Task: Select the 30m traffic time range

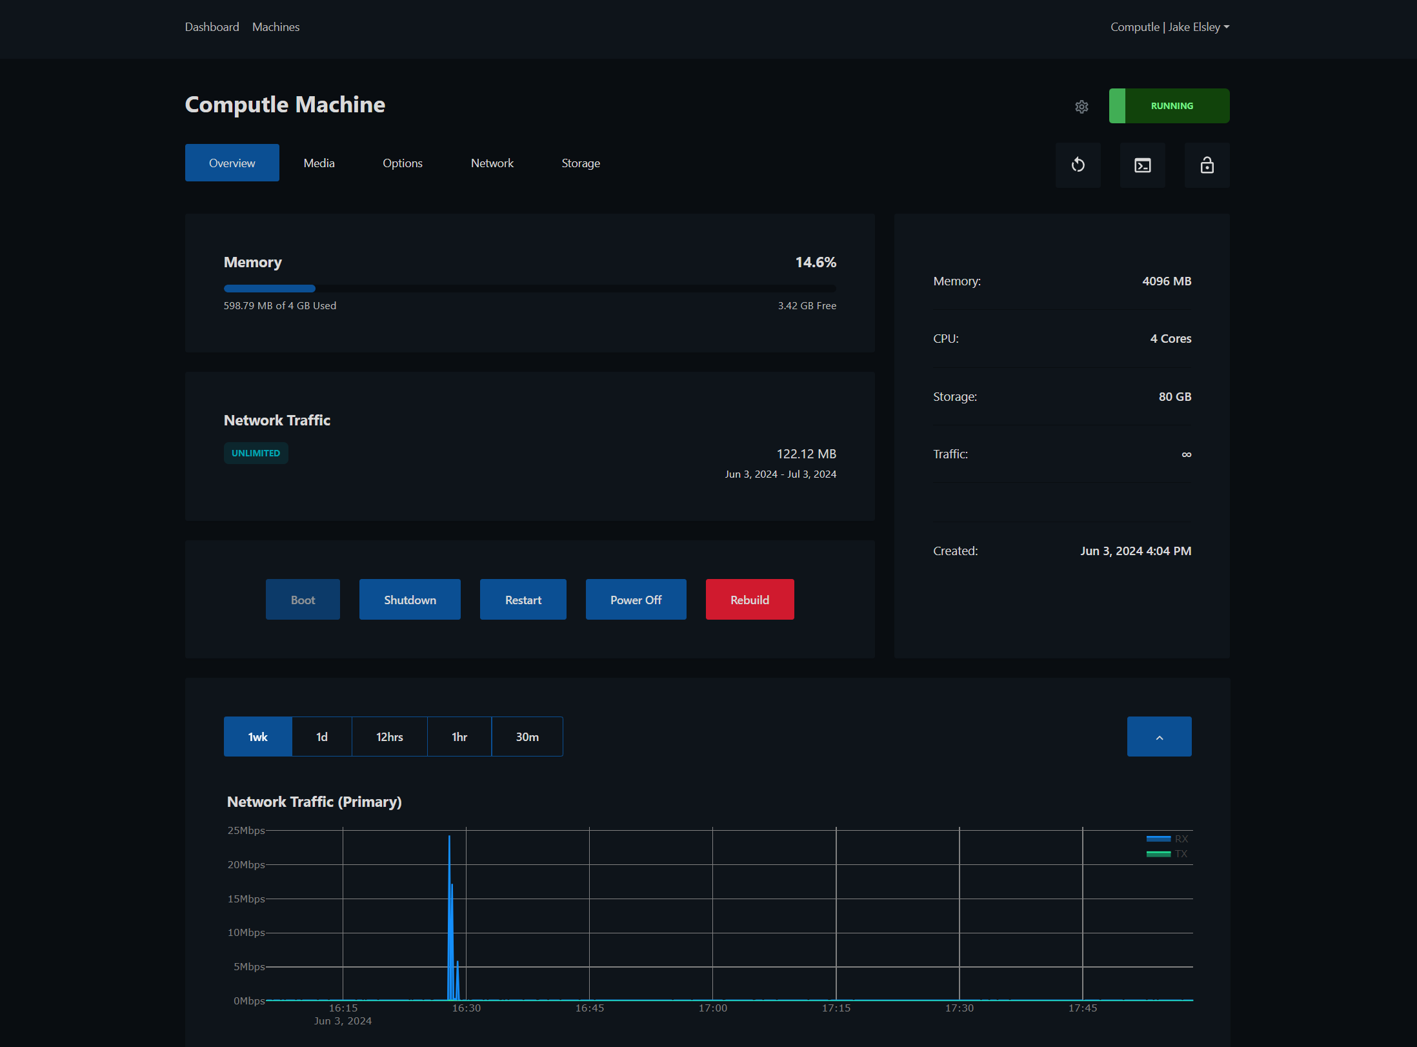Action: 527,736
